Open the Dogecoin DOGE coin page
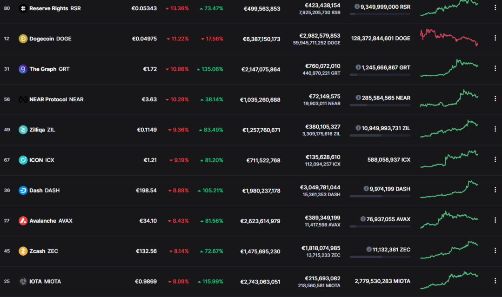 point(50,39)
